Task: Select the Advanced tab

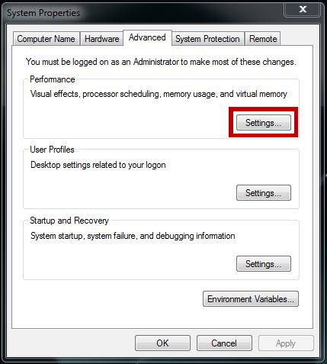Action: pyautogui.click(x=147, y=37)
